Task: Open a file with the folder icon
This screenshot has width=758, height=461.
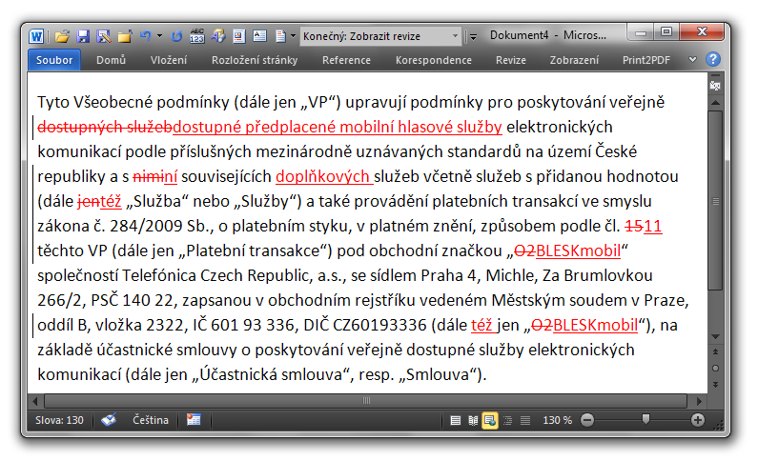Action: (x=62, y=36)
